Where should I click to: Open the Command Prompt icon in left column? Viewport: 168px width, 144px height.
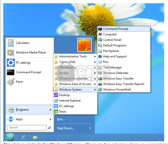(11, 72)
